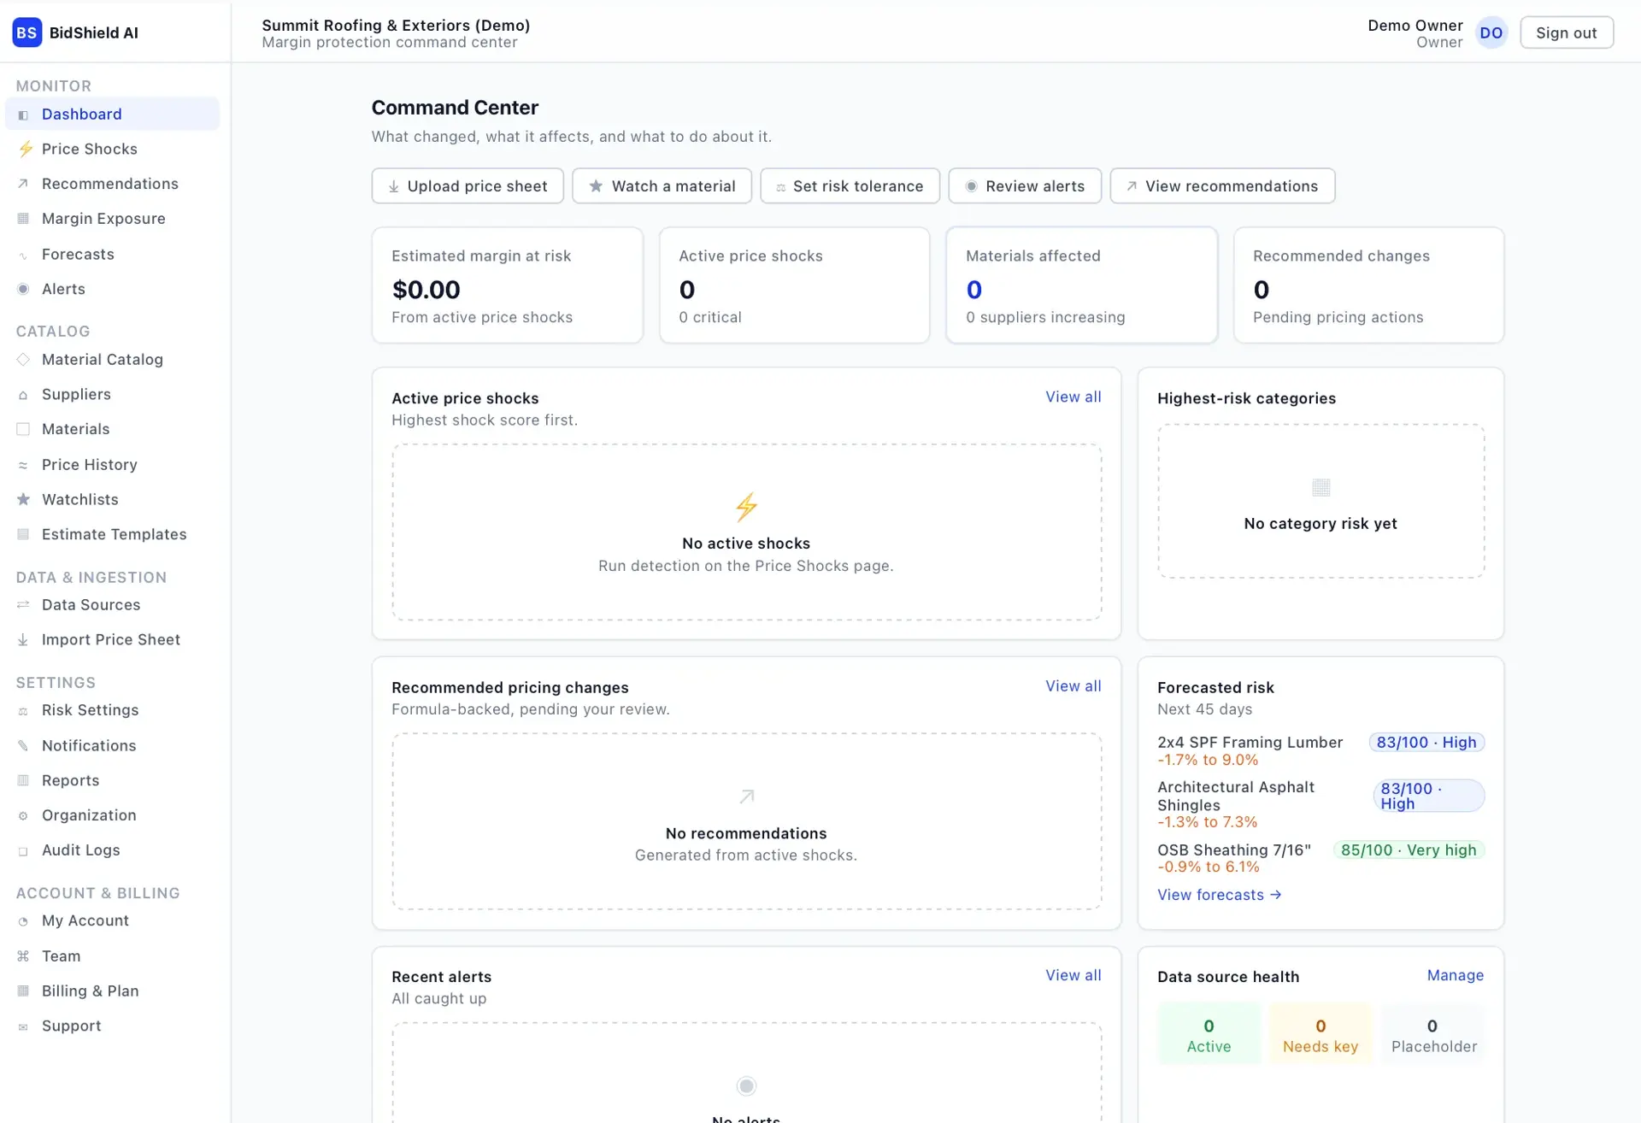Click the Billing & Plan icon
1641x1123 pixels.
click(23, 991)
